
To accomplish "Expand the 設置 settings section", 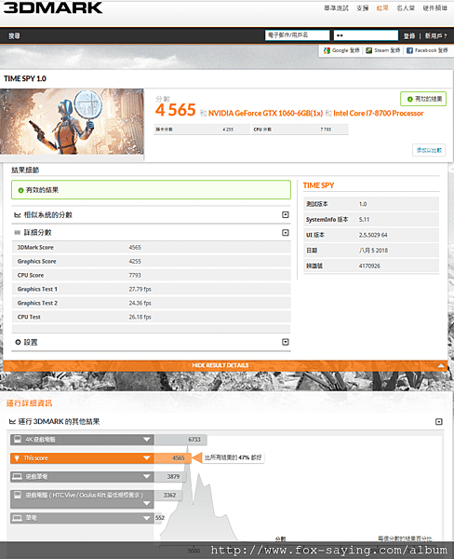I will click(x=286, y=342).
